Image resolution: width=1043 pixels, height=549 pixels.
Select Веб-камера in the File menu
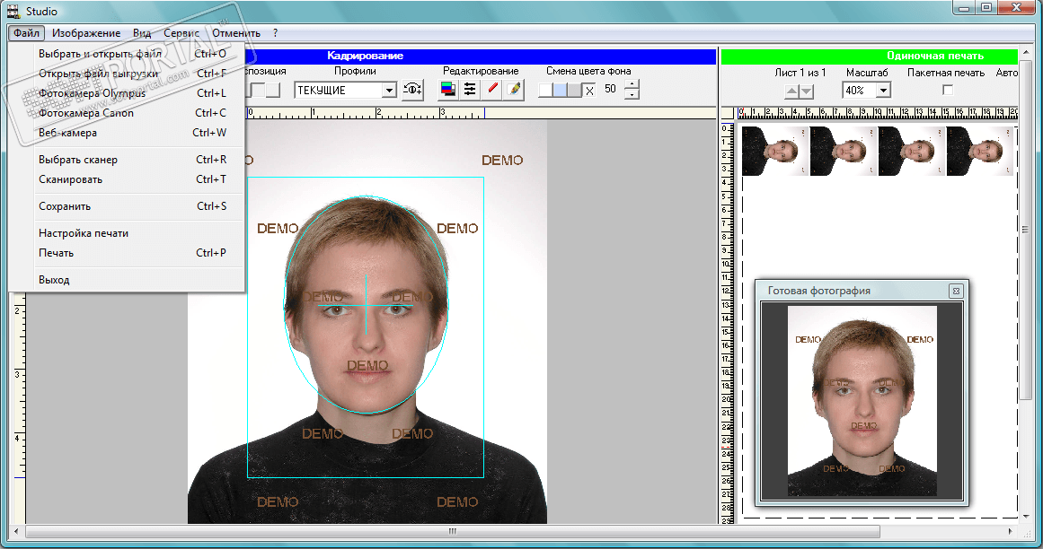(67, 133)
